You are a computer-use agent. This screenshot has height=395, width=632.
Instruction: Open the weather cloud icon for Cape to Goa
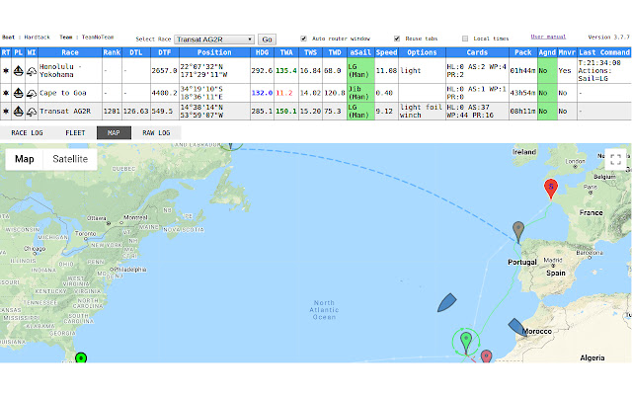pos(32,94)
